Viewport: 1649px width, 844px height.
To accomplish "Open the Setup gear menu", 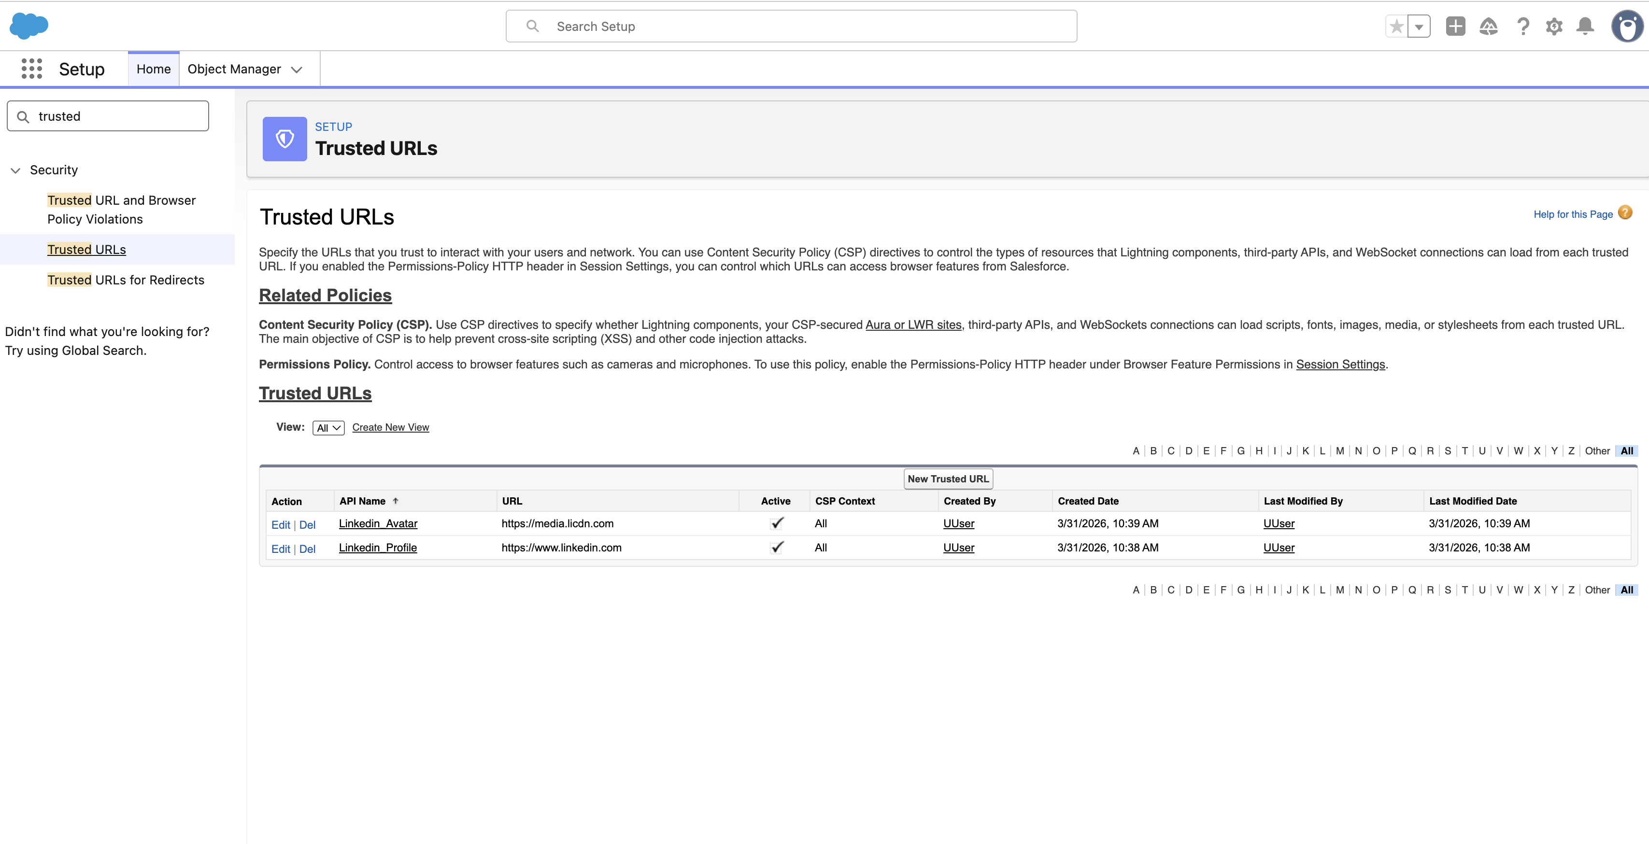I will pyautogui.click(x=1554, y=26).
